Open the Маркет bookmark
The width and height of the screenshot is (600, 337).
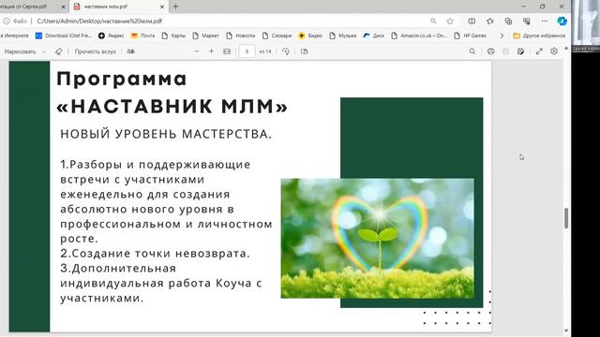[206, 36]
